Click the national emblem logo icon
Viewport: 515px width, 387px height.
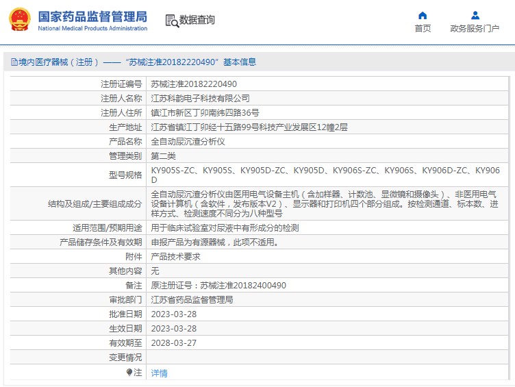18,20
